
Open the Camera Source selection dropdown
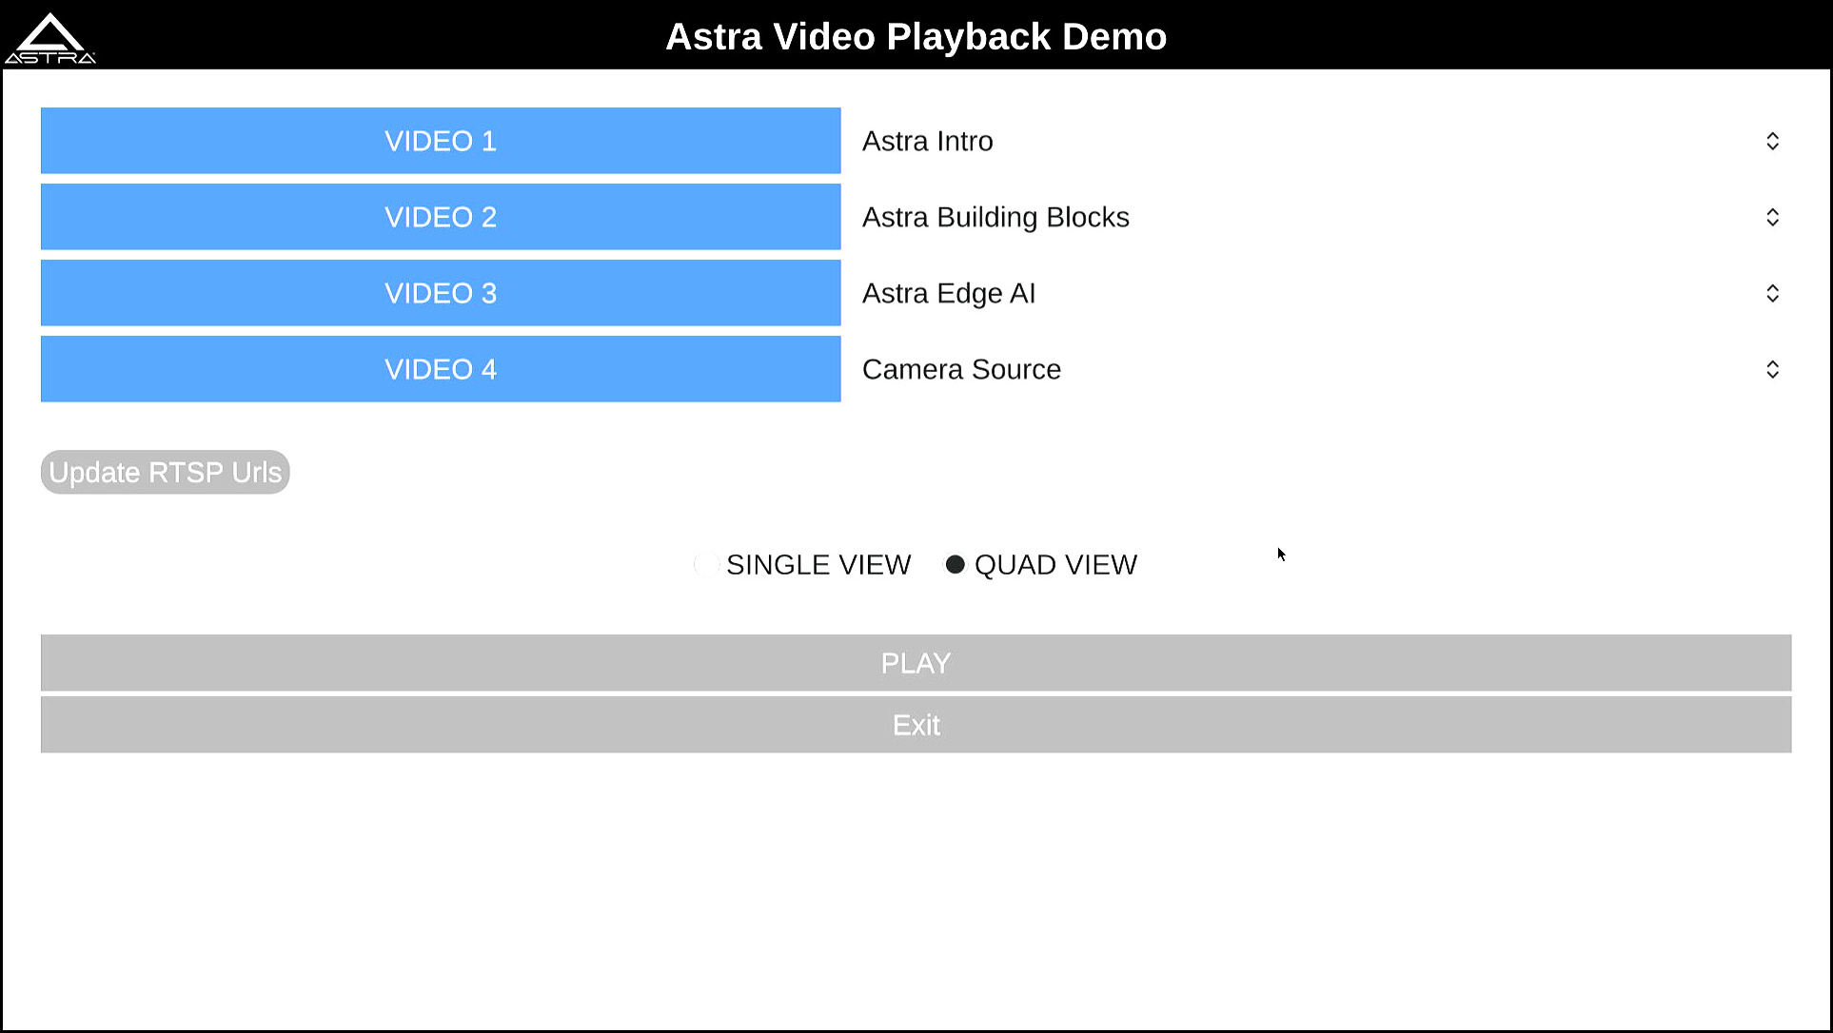1772,369
